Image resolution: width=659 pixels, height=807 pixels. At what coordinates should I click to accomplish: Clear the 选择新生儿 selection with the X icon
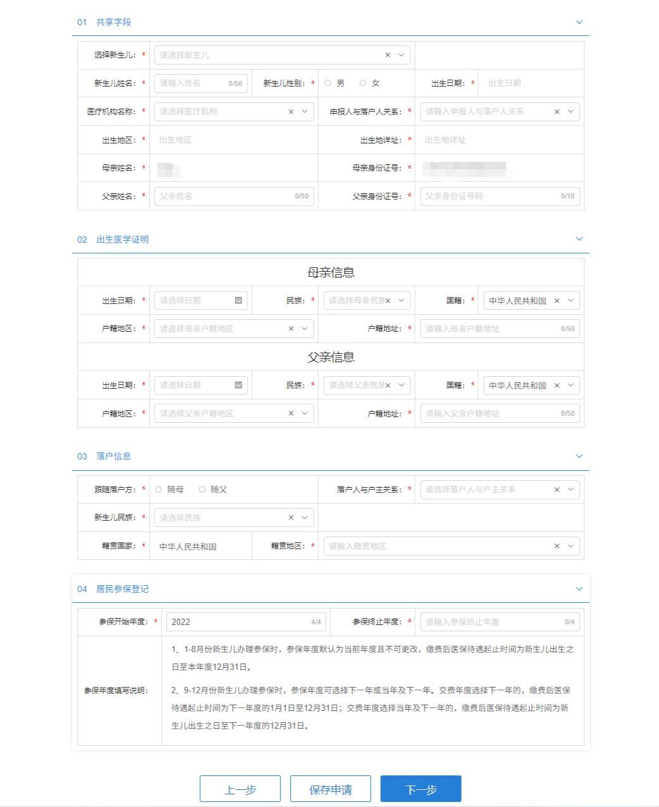point(387,55)
